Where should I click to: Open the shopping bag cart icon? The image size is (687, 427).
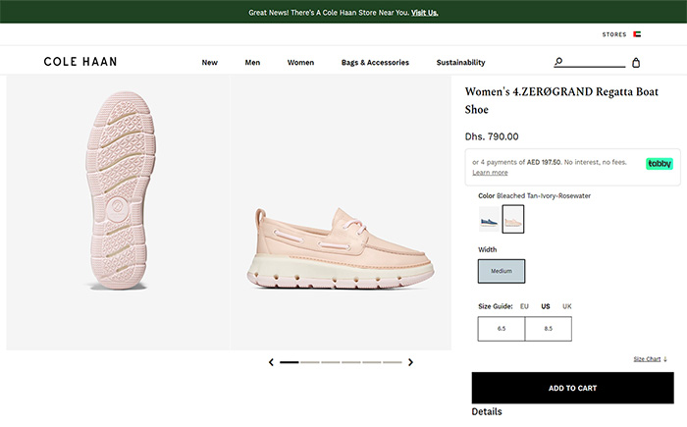click(x=636, y=63)
